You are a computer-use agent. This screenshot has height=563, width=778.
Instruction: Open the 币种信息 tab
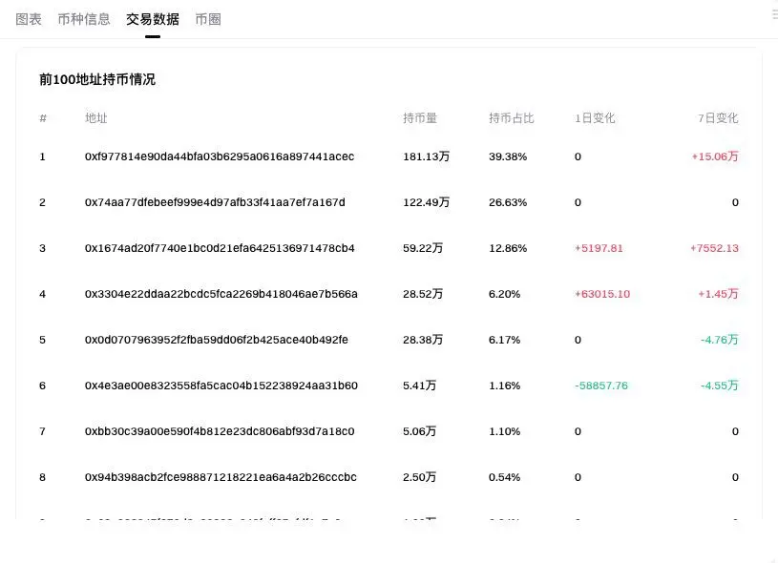pos(84,19)
